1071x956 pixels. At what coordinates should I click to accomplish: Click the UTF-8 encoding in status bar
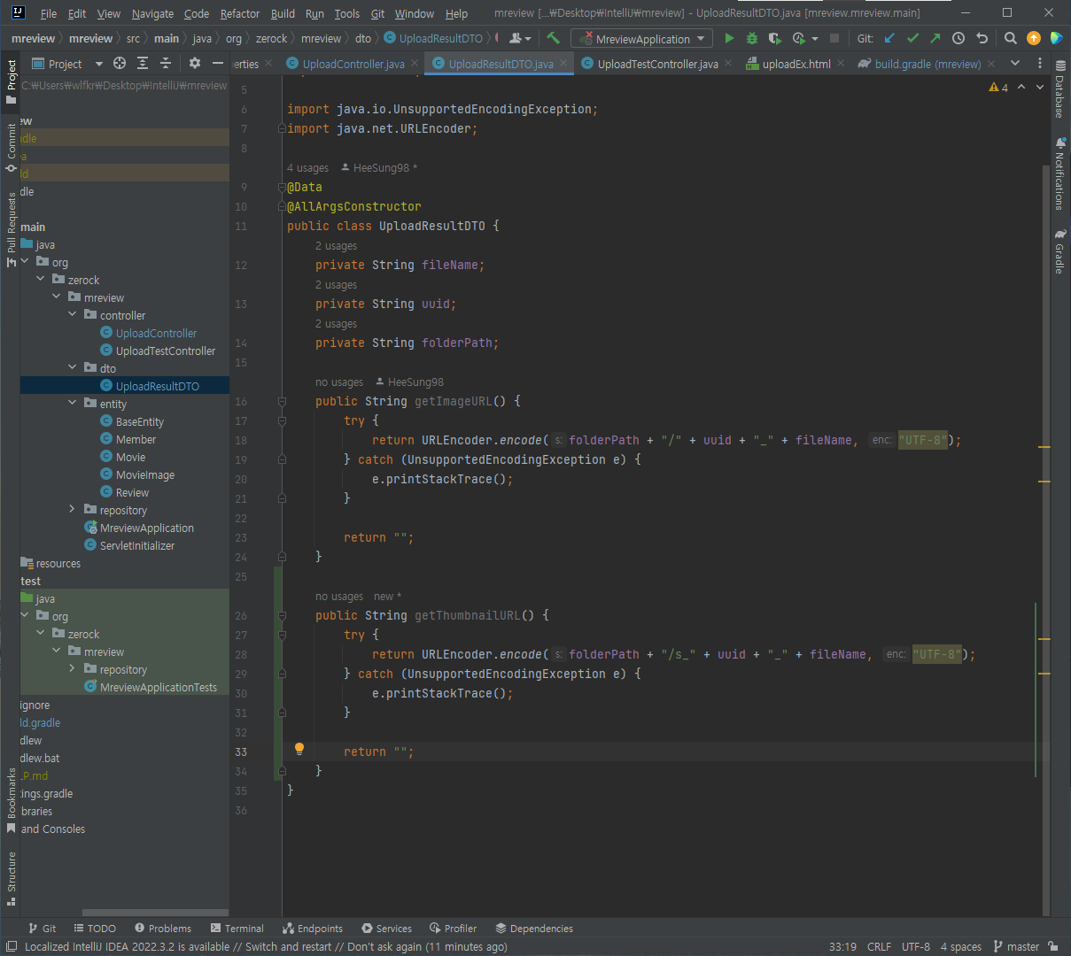[x=915, y=946]
